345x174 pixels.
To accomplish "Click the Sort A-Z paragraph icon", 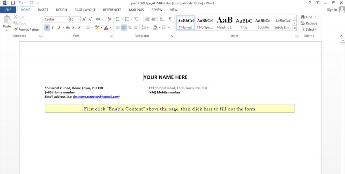I will (162, 19).
